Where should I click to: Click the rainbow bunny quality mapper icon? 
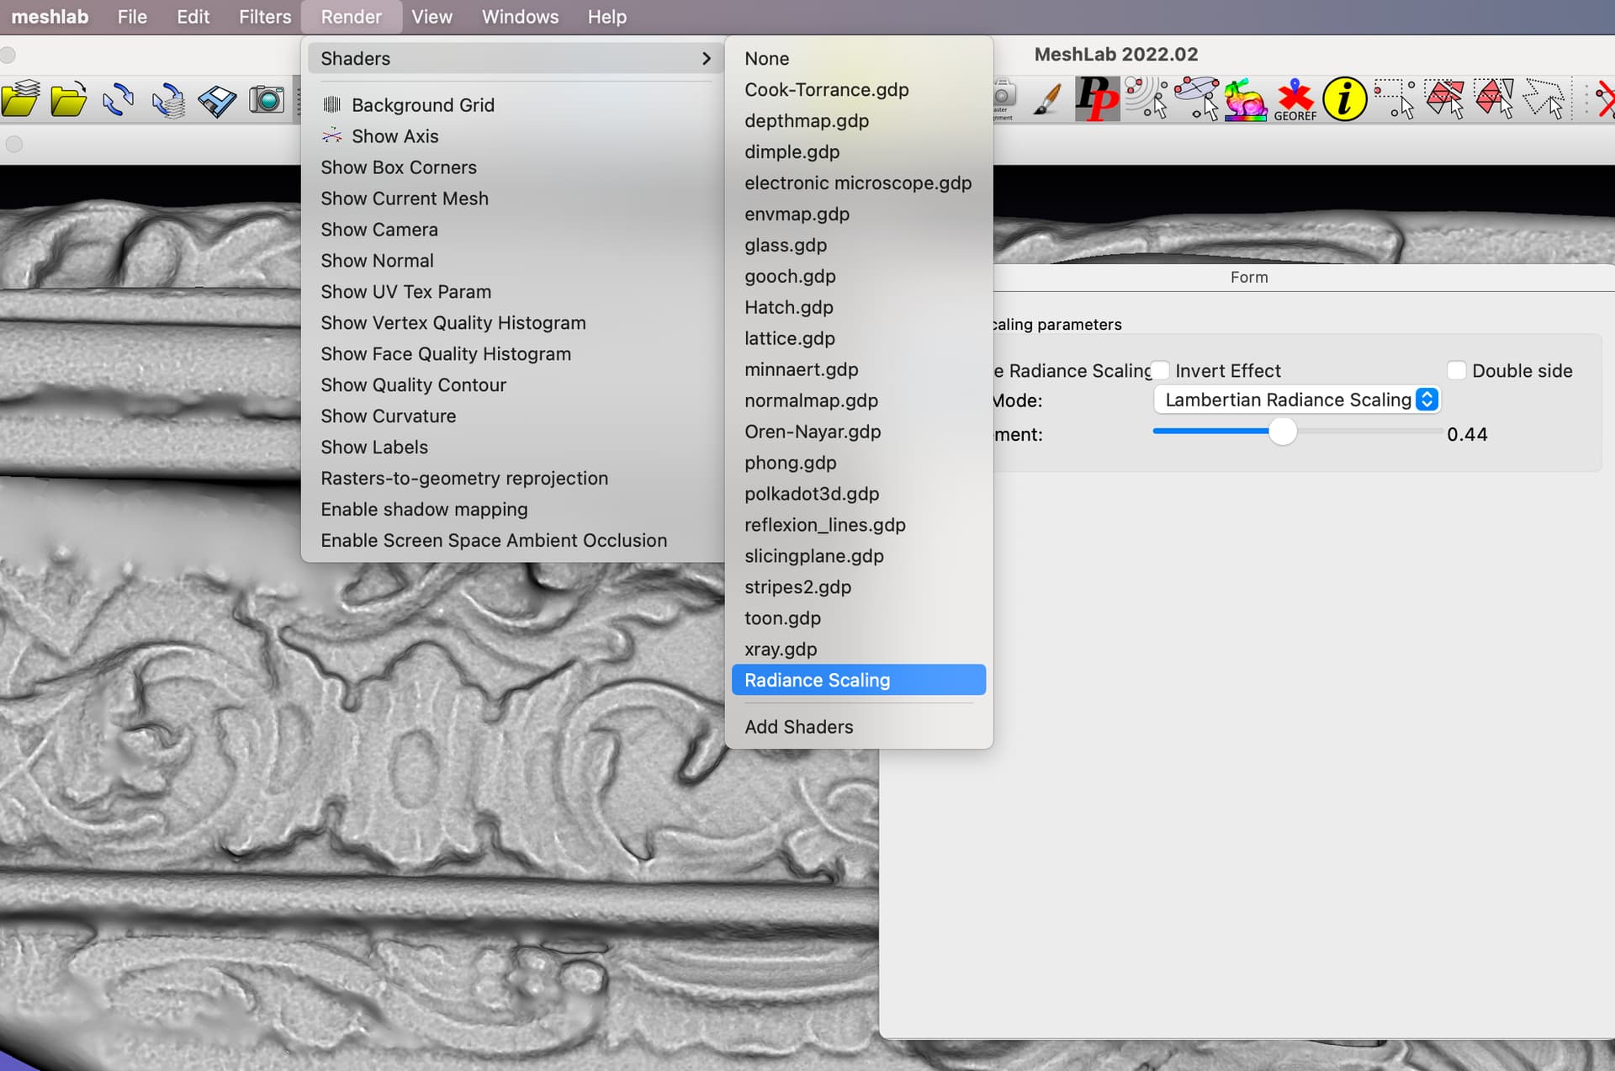(1245, 100)
